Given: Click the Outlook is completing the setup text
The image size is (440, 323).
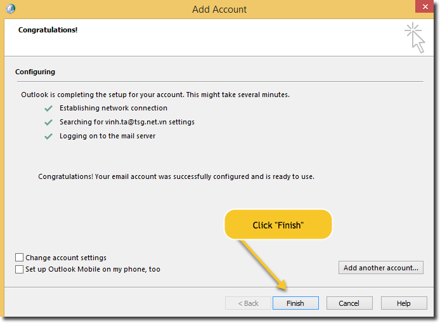Looking at the screenshot, I should (155, 95).
